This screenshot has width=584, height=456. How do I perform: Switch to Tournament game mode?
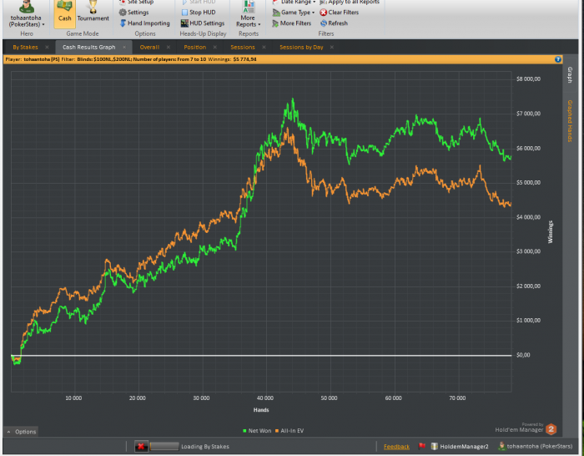93,13
